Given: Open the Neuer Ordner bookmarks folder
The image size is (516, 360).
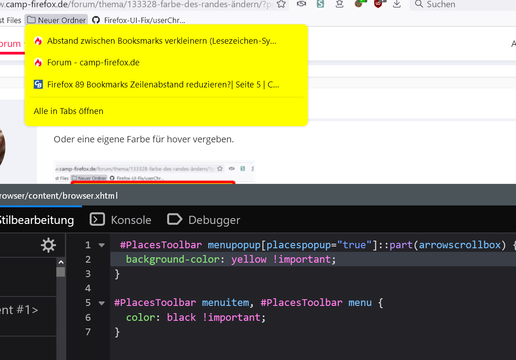Looking at the screenshot, I should click(56, 20).
